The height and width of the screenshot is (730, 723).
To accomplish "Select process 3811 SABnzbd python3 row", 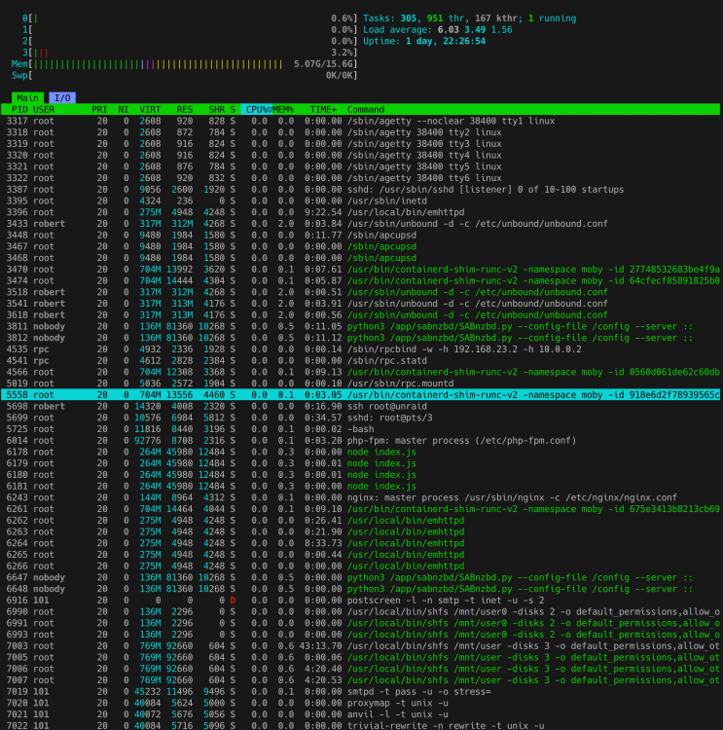I will pyautogui.click(x=360, y=326).
